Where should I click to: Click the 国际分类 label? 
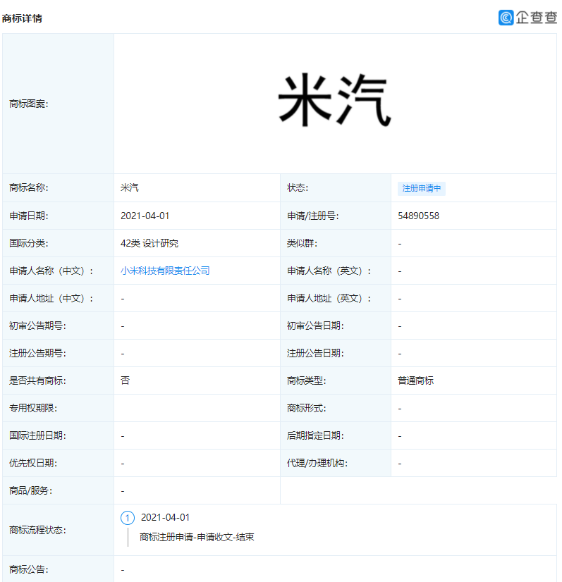(x=29, y=243)
